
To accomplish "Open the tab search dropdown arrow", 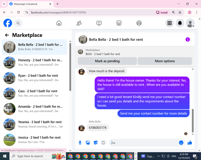I will click(x=4, y=4).
